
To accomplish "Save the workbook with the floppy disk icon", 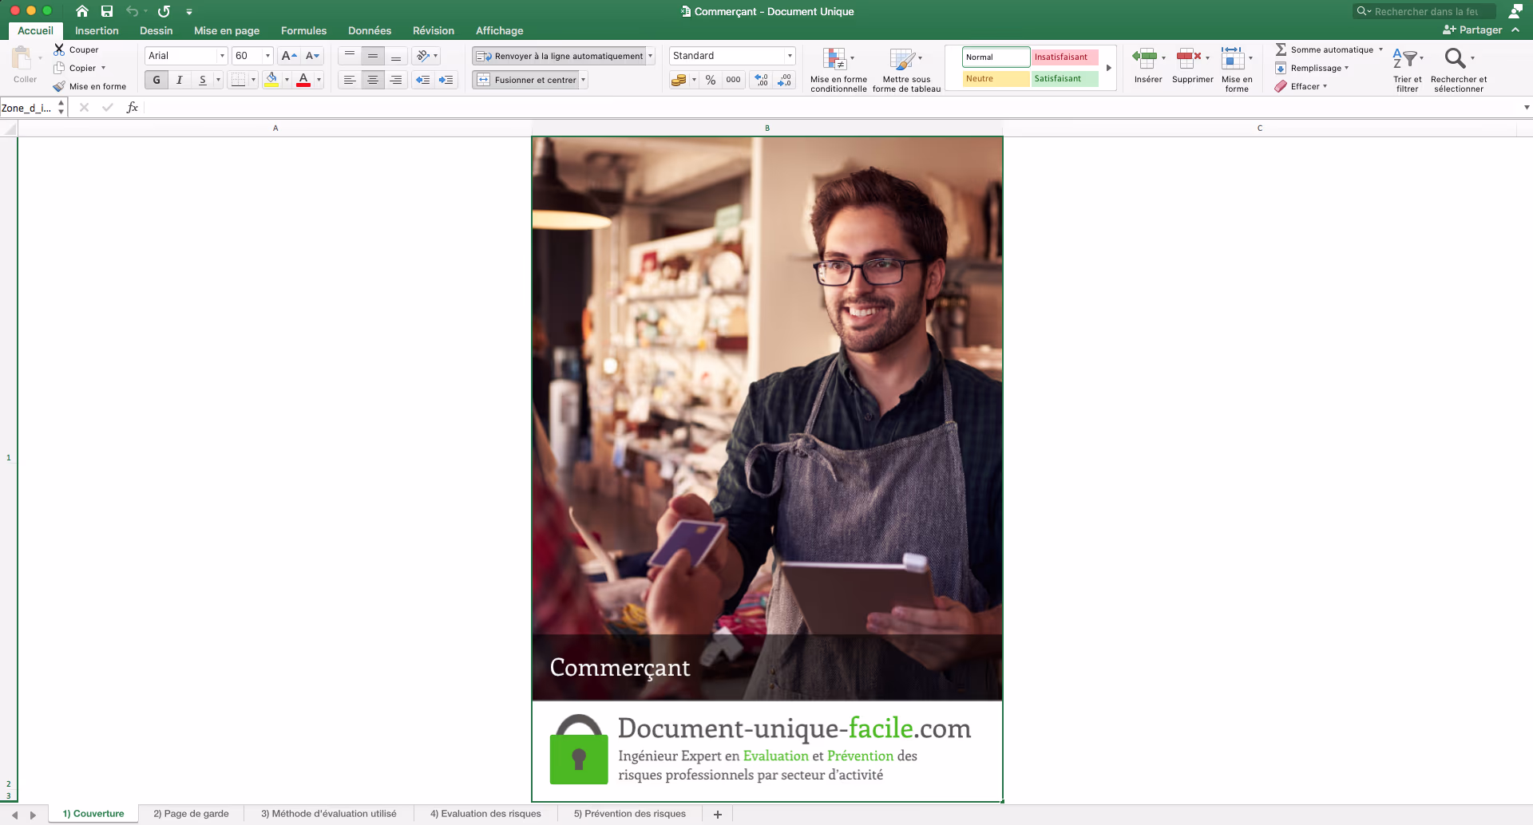I will point(107,11).
